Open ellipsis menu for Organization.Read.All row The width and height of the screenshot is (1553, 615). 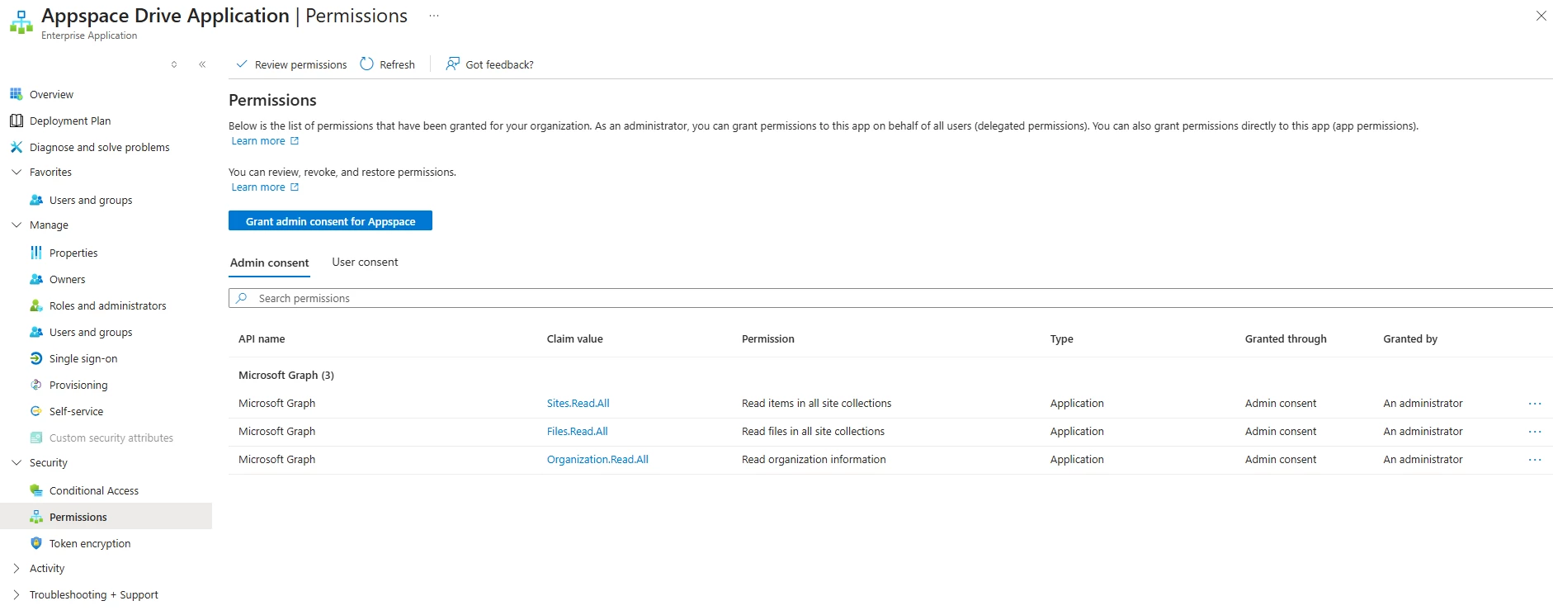pos(1535,460)
